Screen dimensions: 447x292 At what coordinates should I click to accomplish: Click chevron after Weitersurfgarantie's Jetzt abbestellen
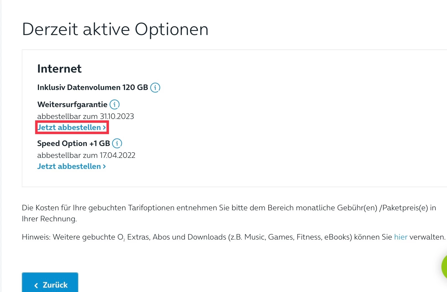[104, 128]
